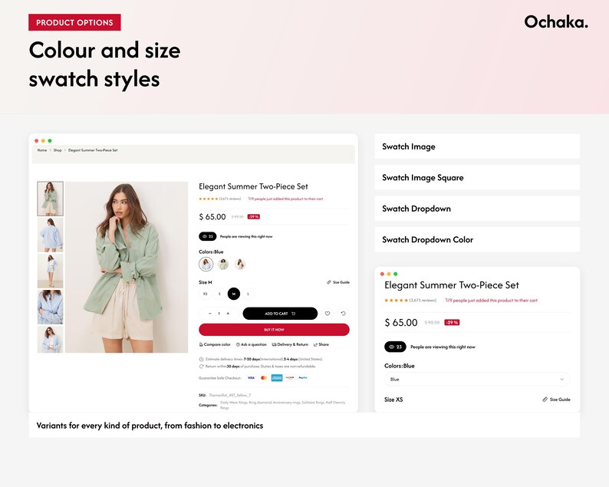The width and height of the screenshot is (609, 487).
Task: Click the Share link
Action: [321, 344]
